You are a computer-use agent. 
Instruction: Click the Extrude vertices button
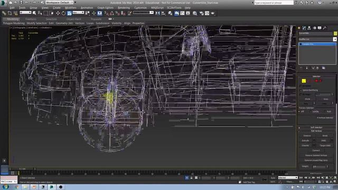[x=305, y=140]
